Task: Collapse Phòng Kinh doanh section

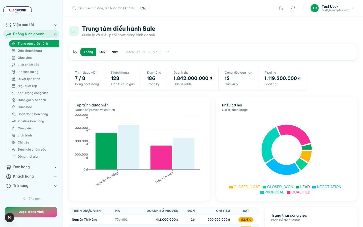Action: pyautogui.click(x=31, y=34)
